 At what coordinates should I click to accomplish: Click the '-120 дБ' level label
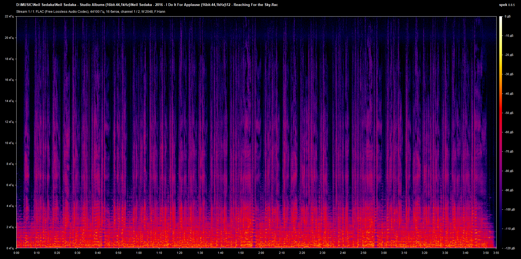pyautogui.click(x=509, y=248)
